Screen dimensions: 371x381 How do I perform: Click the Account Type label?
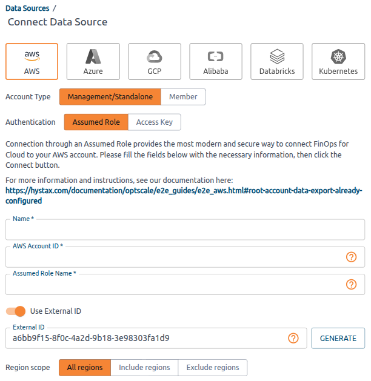click(28, 97)
